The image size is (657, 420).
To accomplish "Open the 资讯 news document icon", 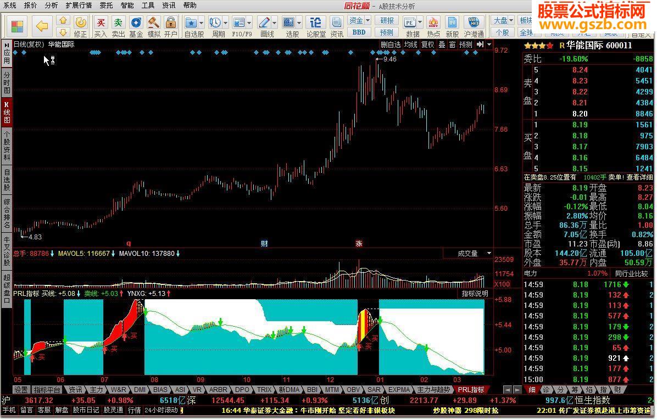I will pos(336,26).
